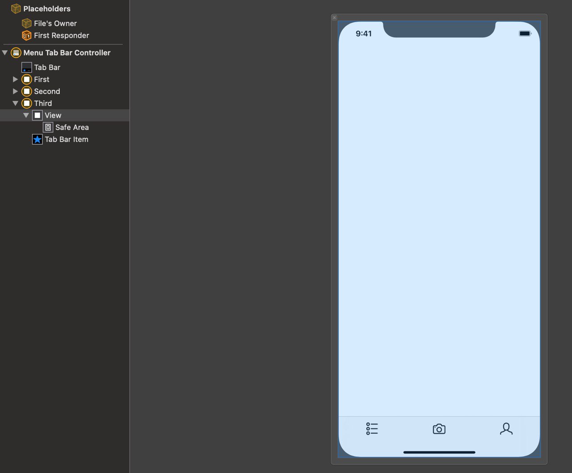Screen dimensions: 572x473
Task: Select the list tab bar icon in the preview
Action: tap(372, 429)
